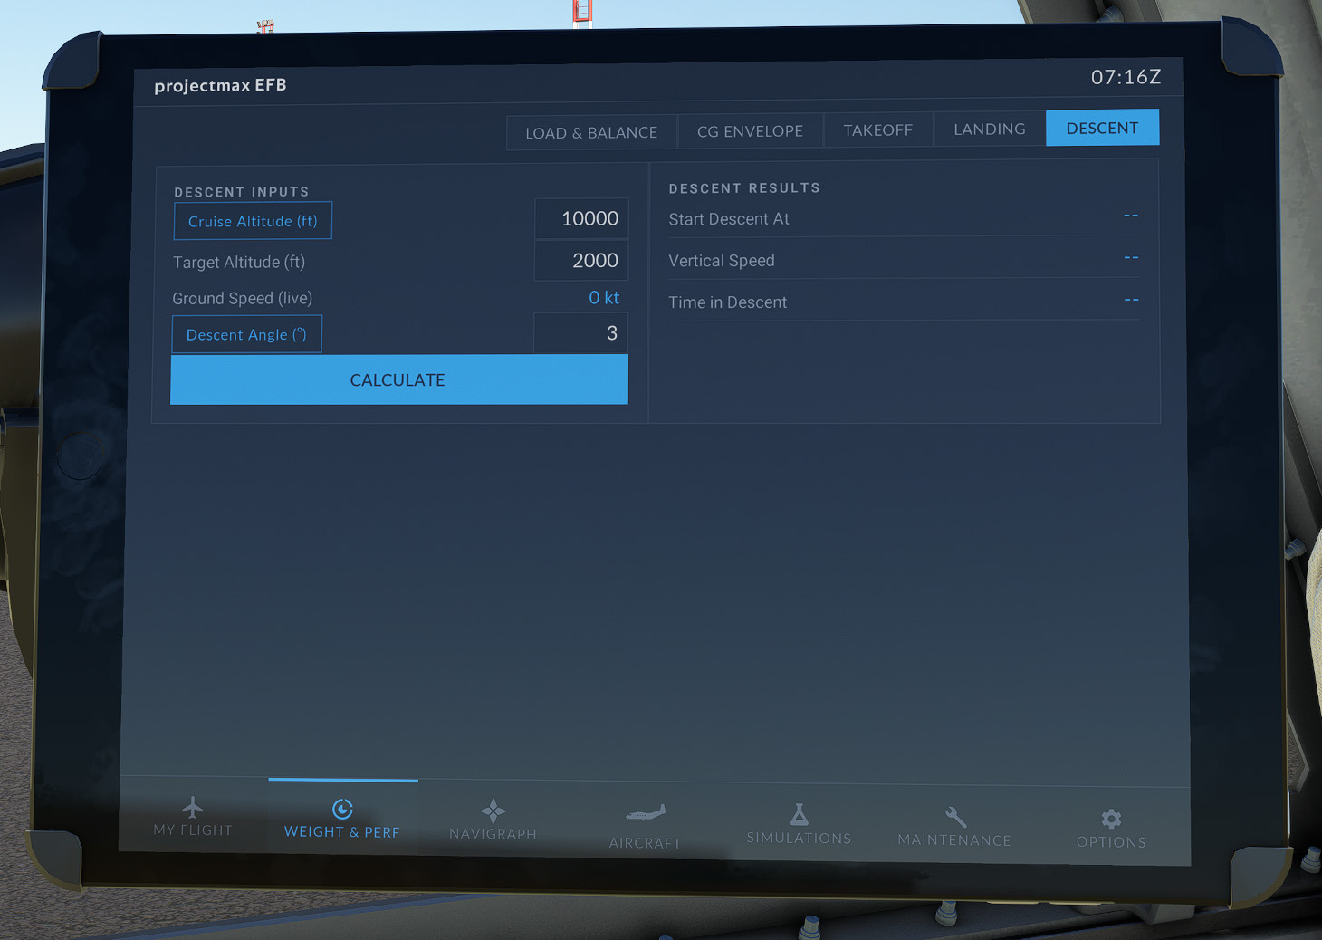
Task: Open My Flight airplane icon
Action: tap(193, 806)
